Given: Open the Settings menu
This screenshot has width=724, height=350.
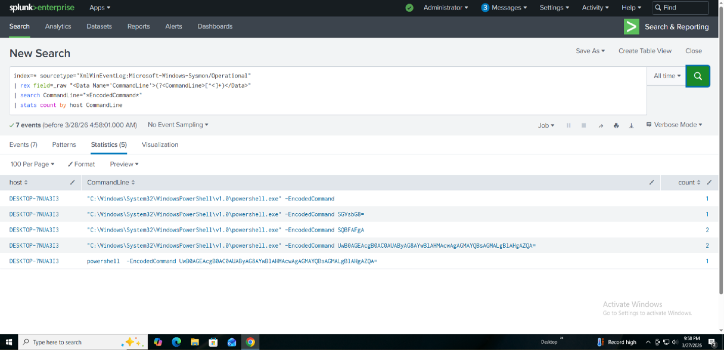Looking at the screenshot, I should (554, 8).
